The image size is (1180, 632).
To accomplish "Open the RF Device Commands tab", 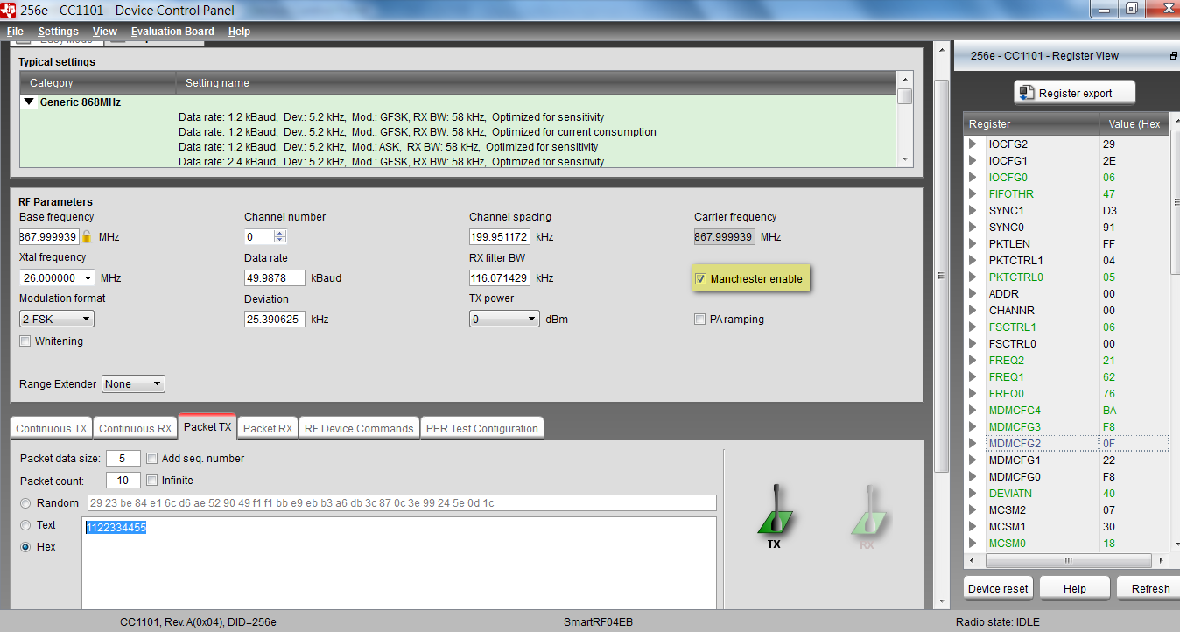I will (359, 428).
